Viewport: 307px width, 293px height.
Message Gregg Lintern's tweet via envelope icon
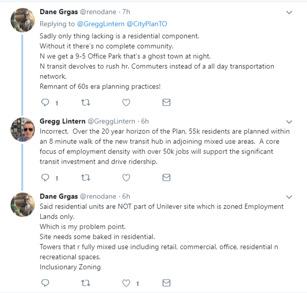[166, 177]
